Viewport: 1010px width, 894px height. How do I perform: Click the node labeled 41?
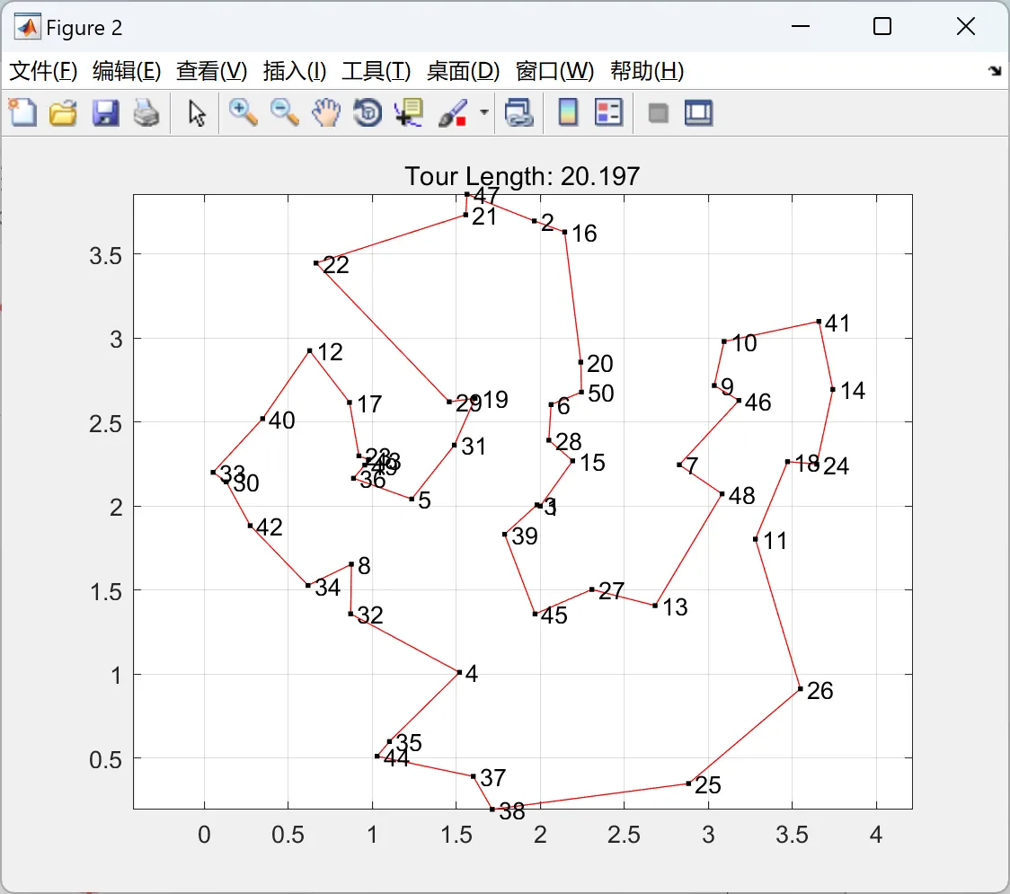[x=819, y=322]
